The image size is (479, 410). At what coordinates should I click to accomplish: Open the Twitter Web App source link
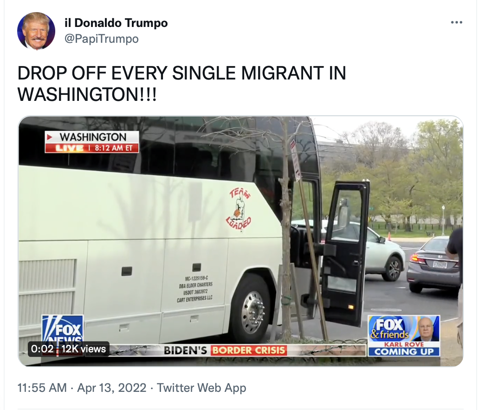pyautogui.click(x=201, y=388)
